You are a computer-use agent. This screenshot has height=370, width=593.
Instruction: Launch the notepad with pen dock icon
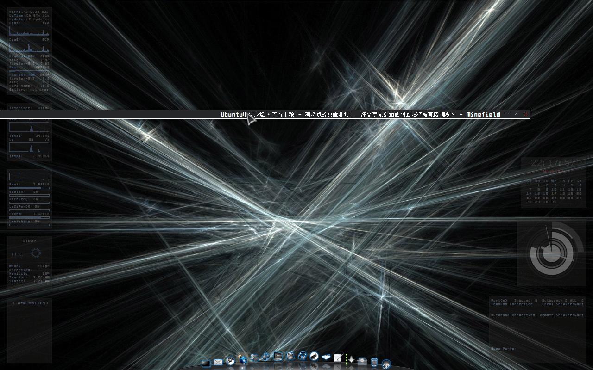[x=338, y=358]
